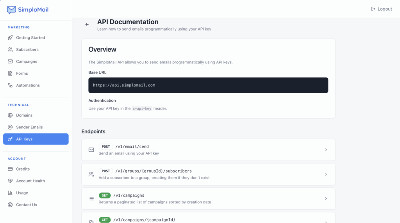Open Credits page in sidebar
The image size is (400, 223).
tap(36, 169)
